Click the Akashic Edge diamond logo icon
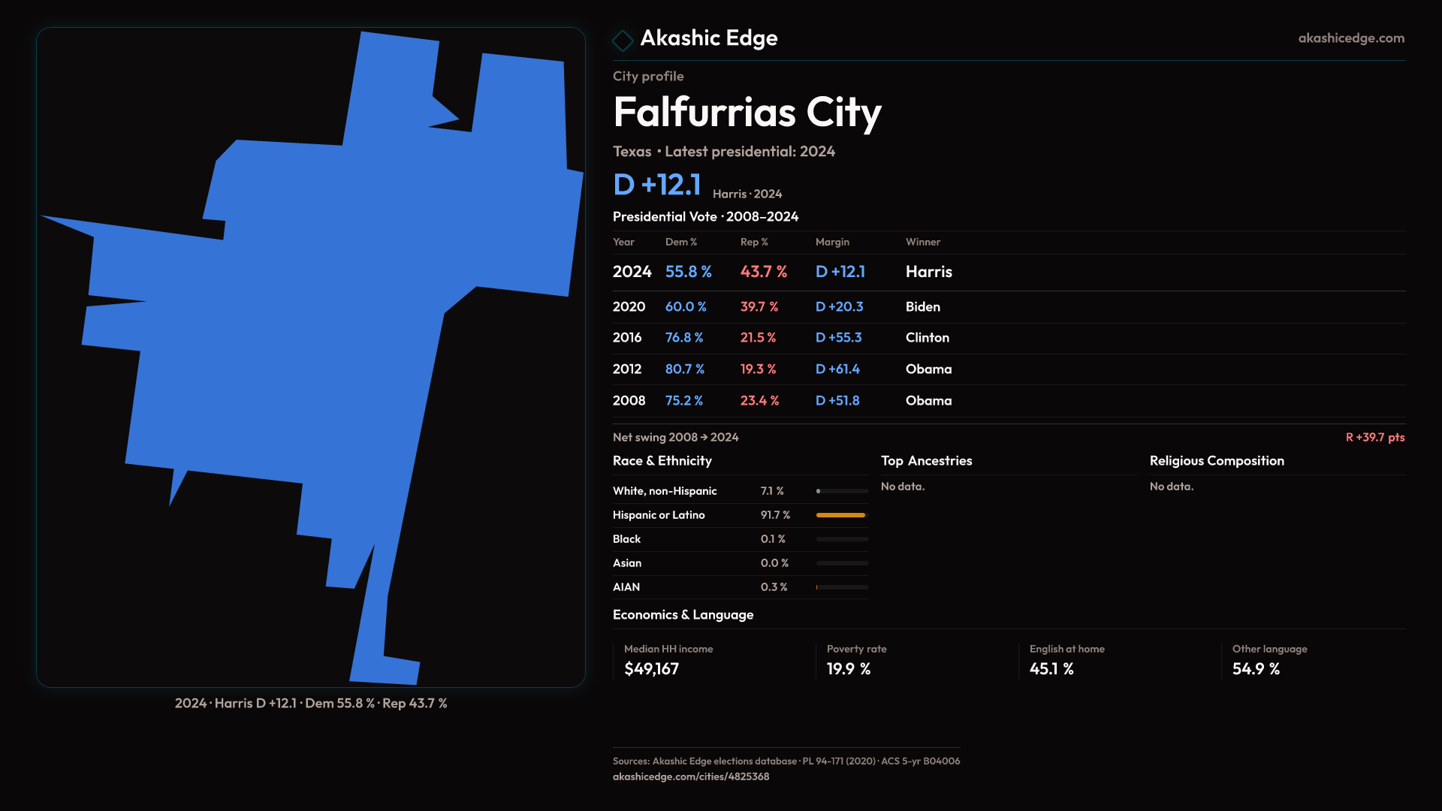Image resolution: width=1442 pixels, height=811 pixels. (623, 40)
